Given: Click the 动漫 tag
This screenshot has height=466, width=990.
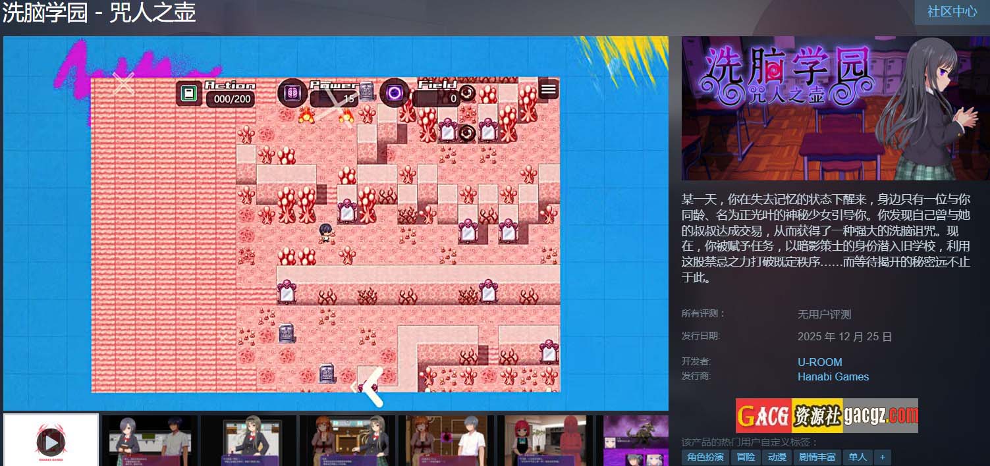Looking at the screenshot, I should point(777,457).
